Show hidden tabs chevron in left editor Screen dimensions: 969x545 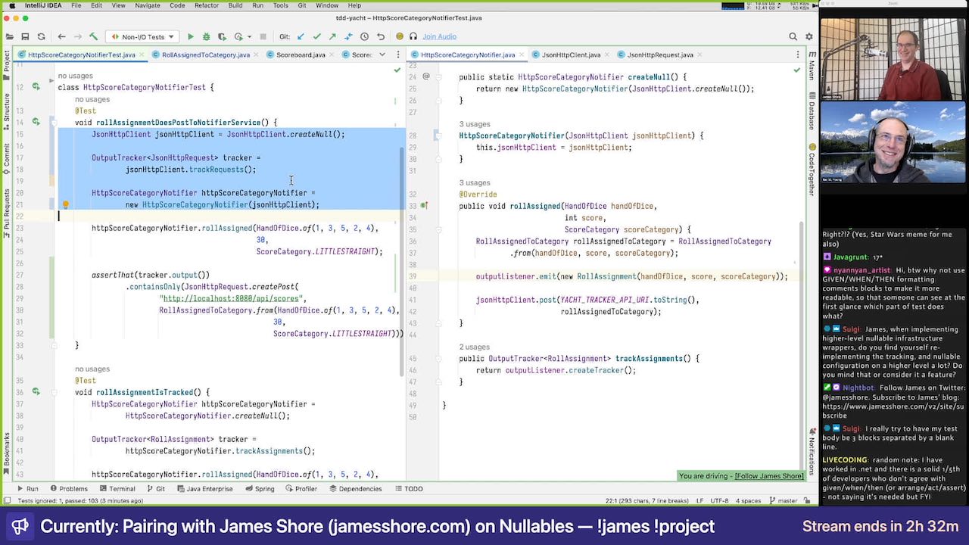[x=382, y=54]
